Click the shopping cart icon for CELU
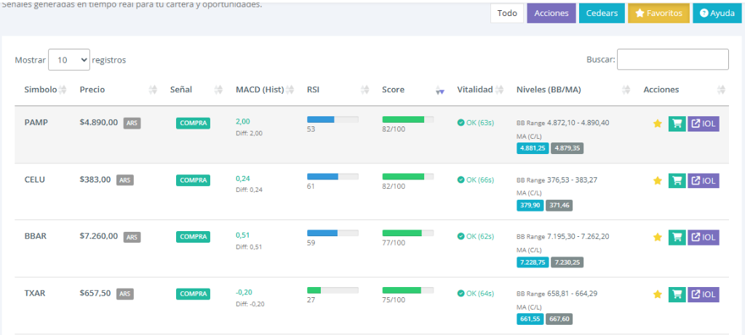 click(x=677, y=181)
